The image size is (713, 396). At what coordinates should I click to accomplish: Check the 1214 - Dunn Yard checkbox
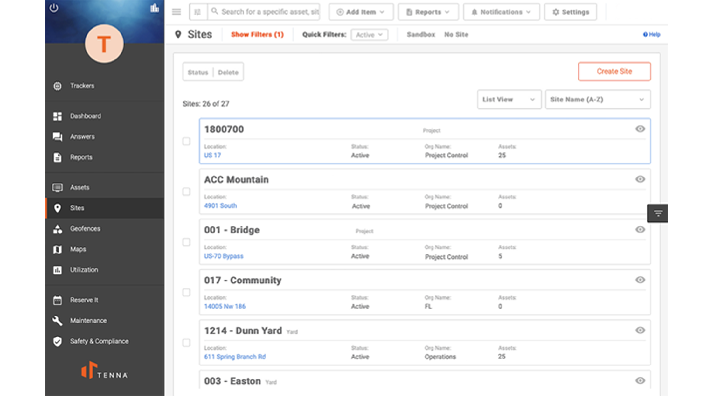(186, 343)
